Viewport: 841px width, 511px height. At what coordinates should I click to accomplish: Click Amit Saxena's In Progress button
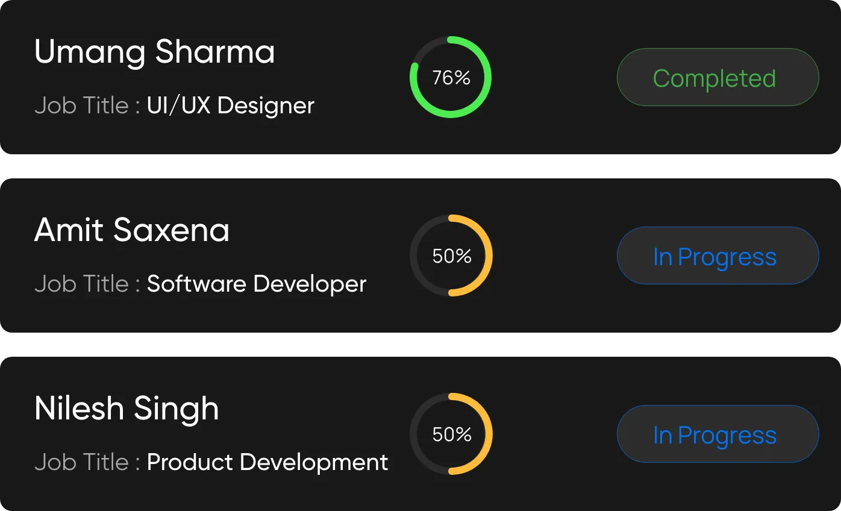tap(718, 256)
